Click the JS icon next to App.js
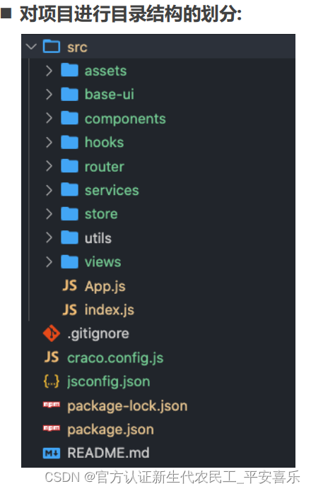The image size is (311, 491). (x=69, y=285)
